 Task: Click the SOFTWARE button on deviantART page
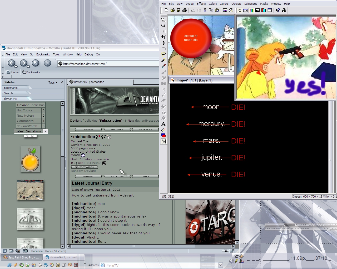coord(117,129)
